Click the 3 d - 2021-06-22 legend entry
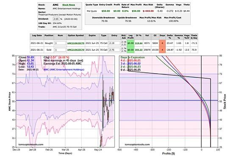233x160 pixels. 130,63
